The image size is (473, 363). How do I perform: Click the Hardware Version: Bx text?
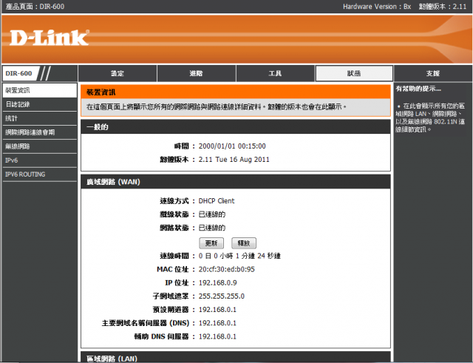(x=377, y=7)
